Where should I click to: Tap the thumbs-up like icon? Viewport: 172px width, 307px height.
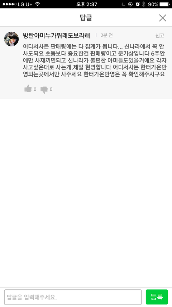[x=28, y=89]
